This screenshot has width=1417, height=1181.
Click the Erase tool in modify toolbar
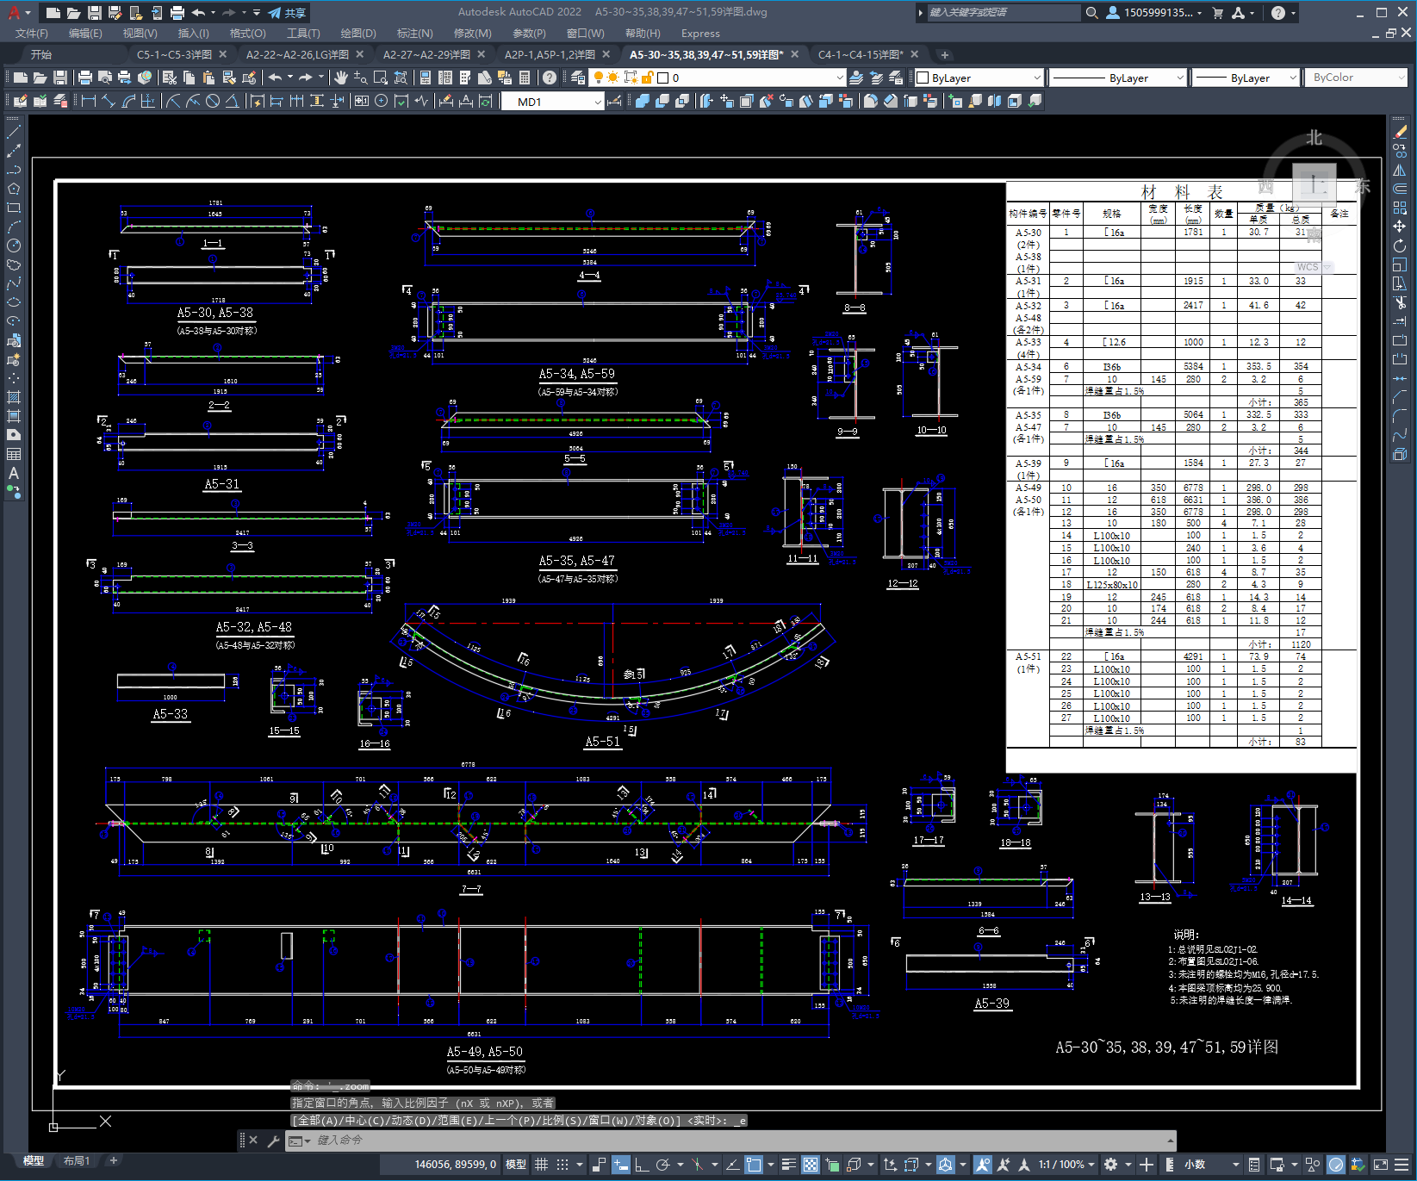[1400, 132]
